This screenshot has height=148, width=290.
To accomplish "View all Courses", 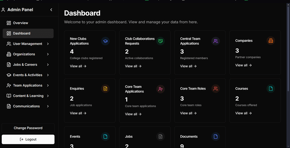I will tap(243, 113).
